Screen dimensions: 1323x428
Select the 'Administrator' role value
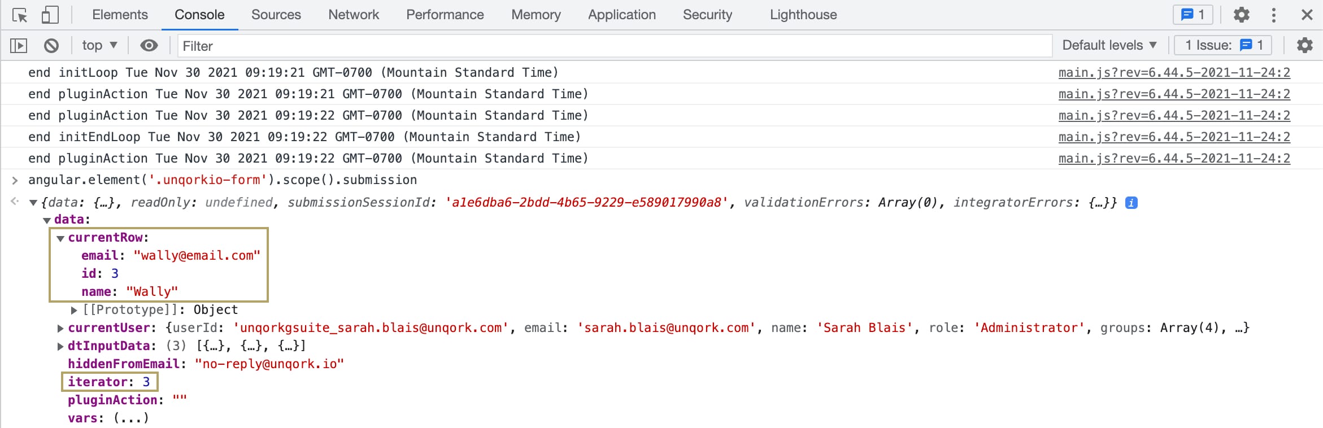[1029, 327]
